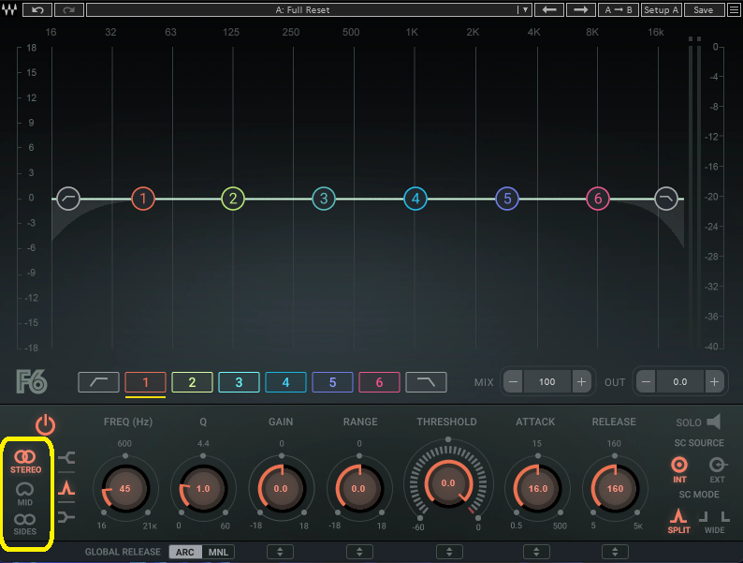
Task: Expand the options under the Q knob
Action: [202, 552]
